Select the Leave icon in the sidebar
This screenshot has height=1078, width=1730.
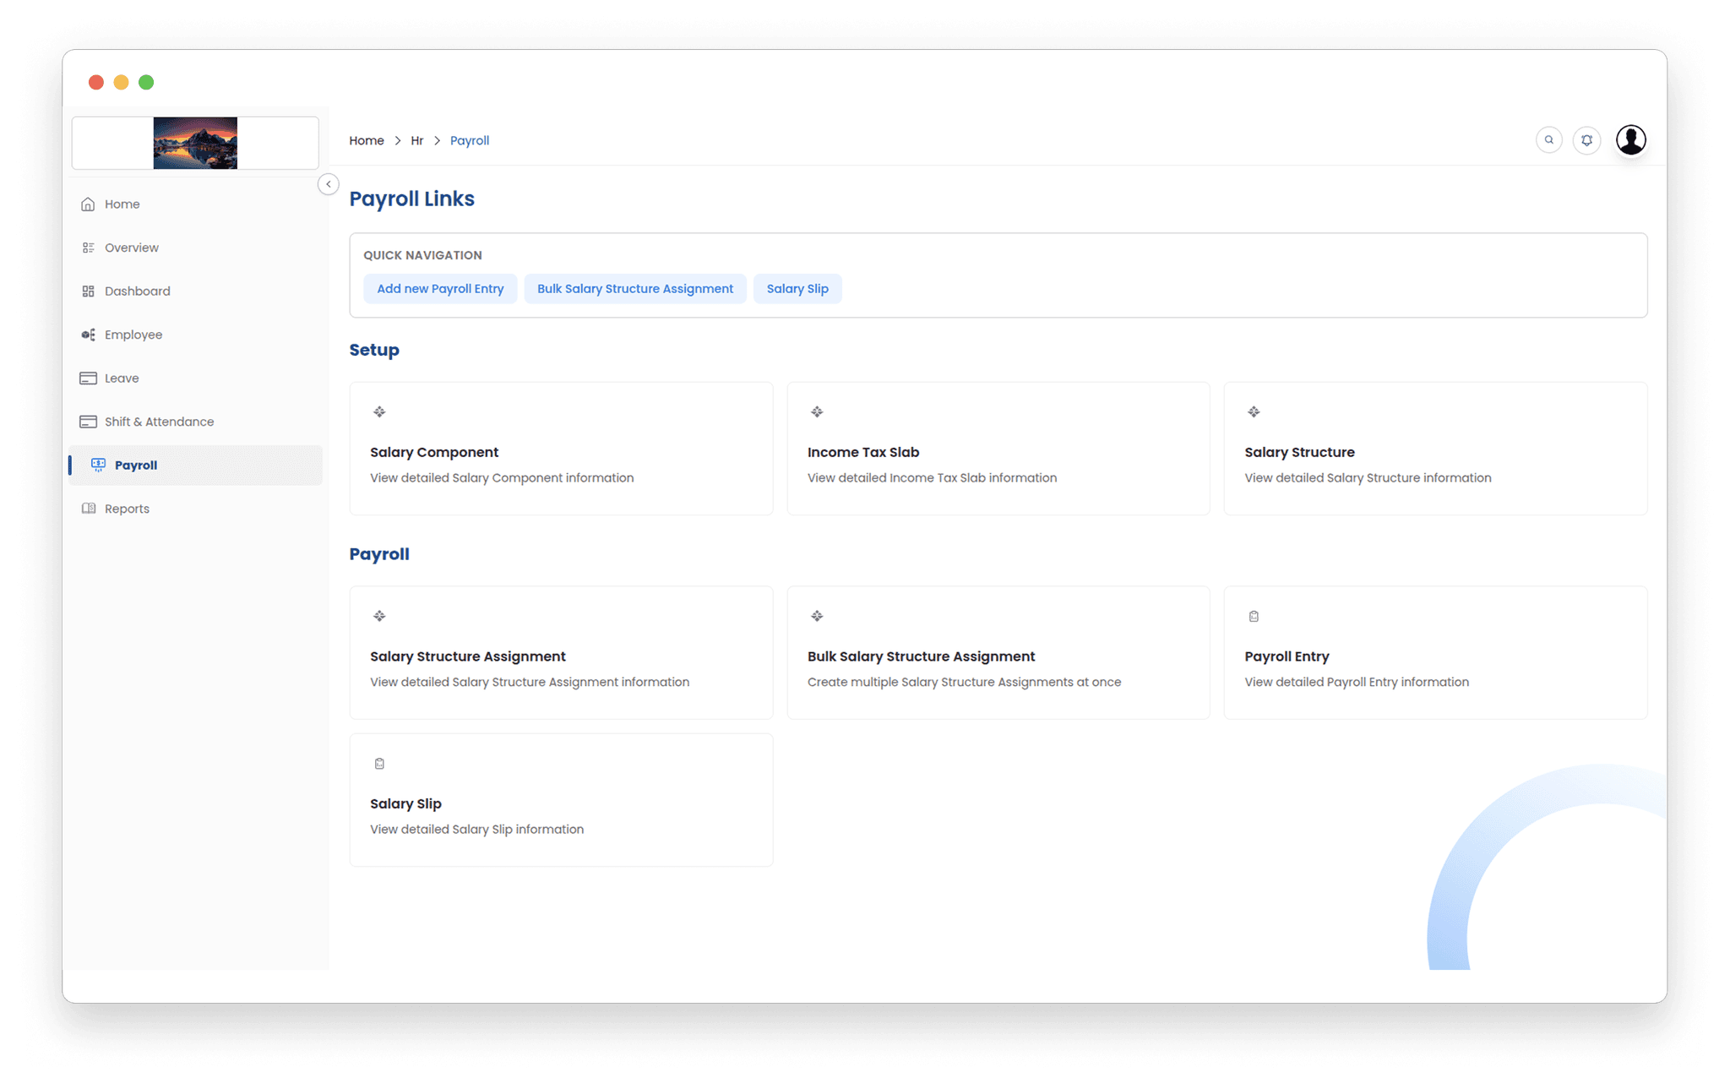(89, 378)
